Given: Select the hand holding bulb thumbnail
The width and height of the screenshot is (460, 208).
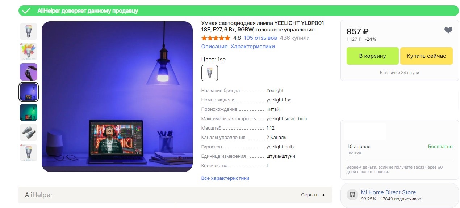Looking at the screenshot, I should [x=29, y=72].
